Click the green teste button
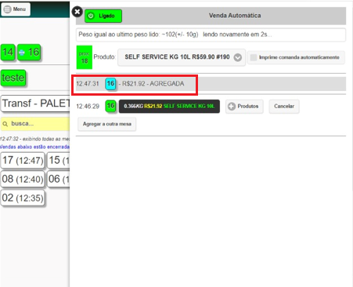Viewport: 353px width, 287px height. click(x=13, y=78)
